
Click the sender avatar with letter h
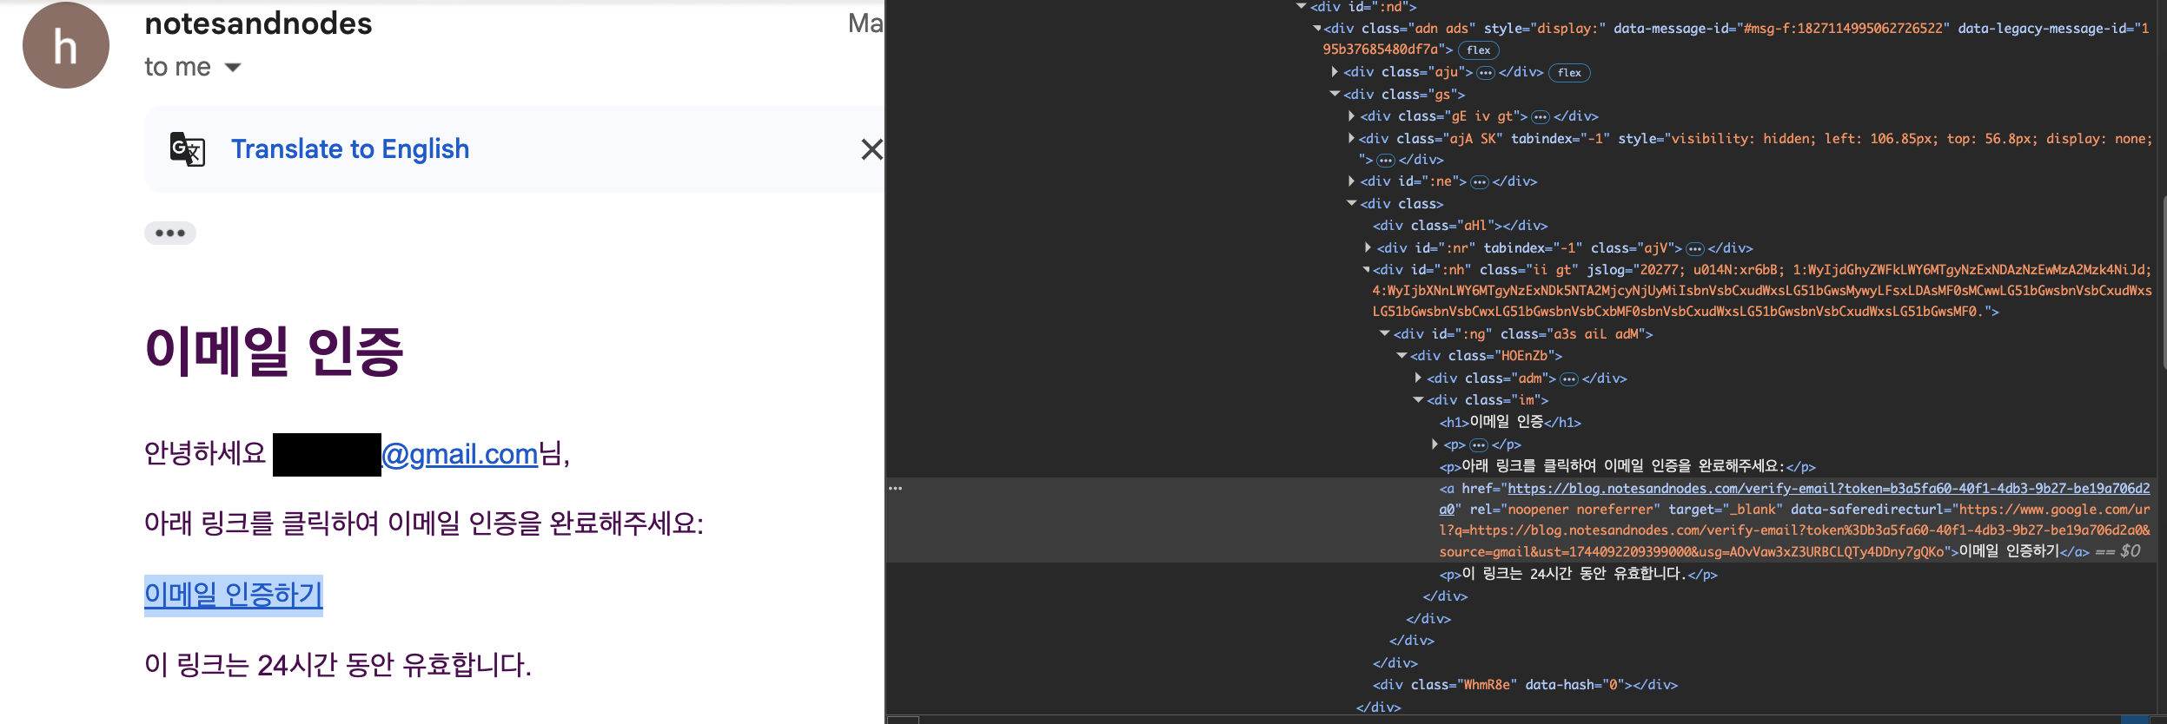(x=66, y=45)
